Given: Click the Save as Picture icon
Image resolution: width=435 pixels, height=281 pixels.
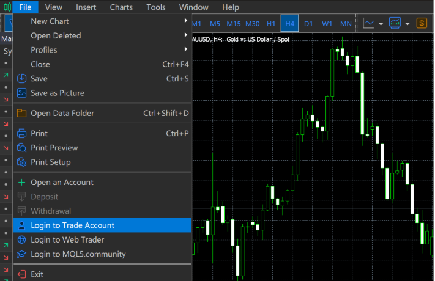Looking at the screenshot, I should pos(21,93).
